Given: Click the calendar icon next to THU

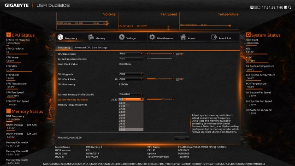Looking at the screenshot, I should [x=286, y=7].
